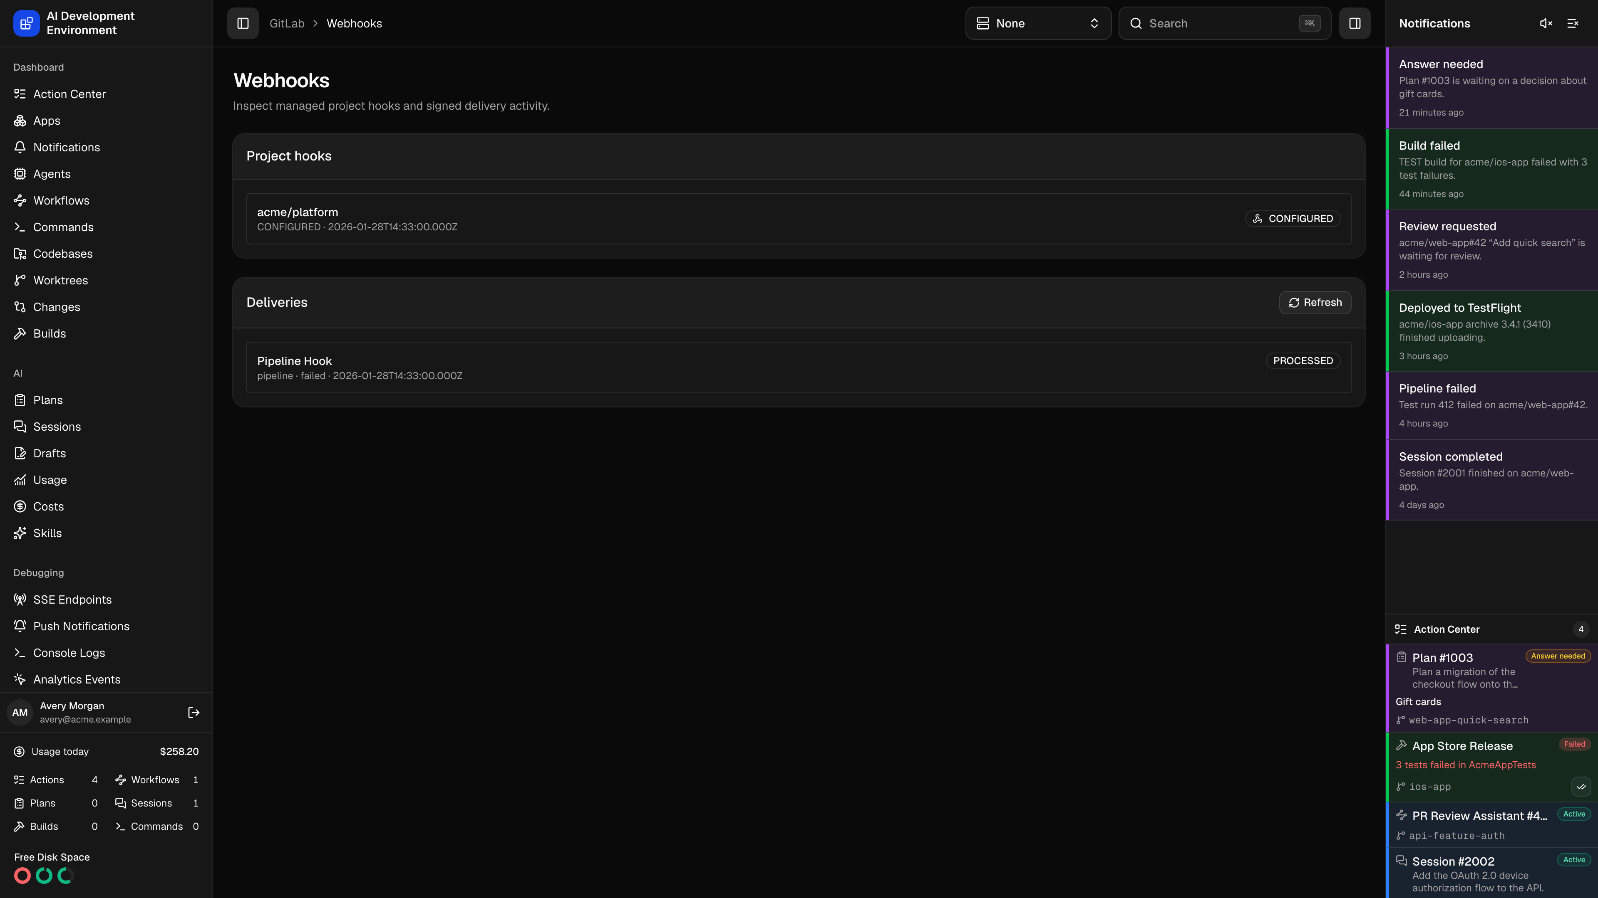Click the Sessions chat icon in sidebar
Screen dimensions: 1598x898
click(x=20, y=427)
